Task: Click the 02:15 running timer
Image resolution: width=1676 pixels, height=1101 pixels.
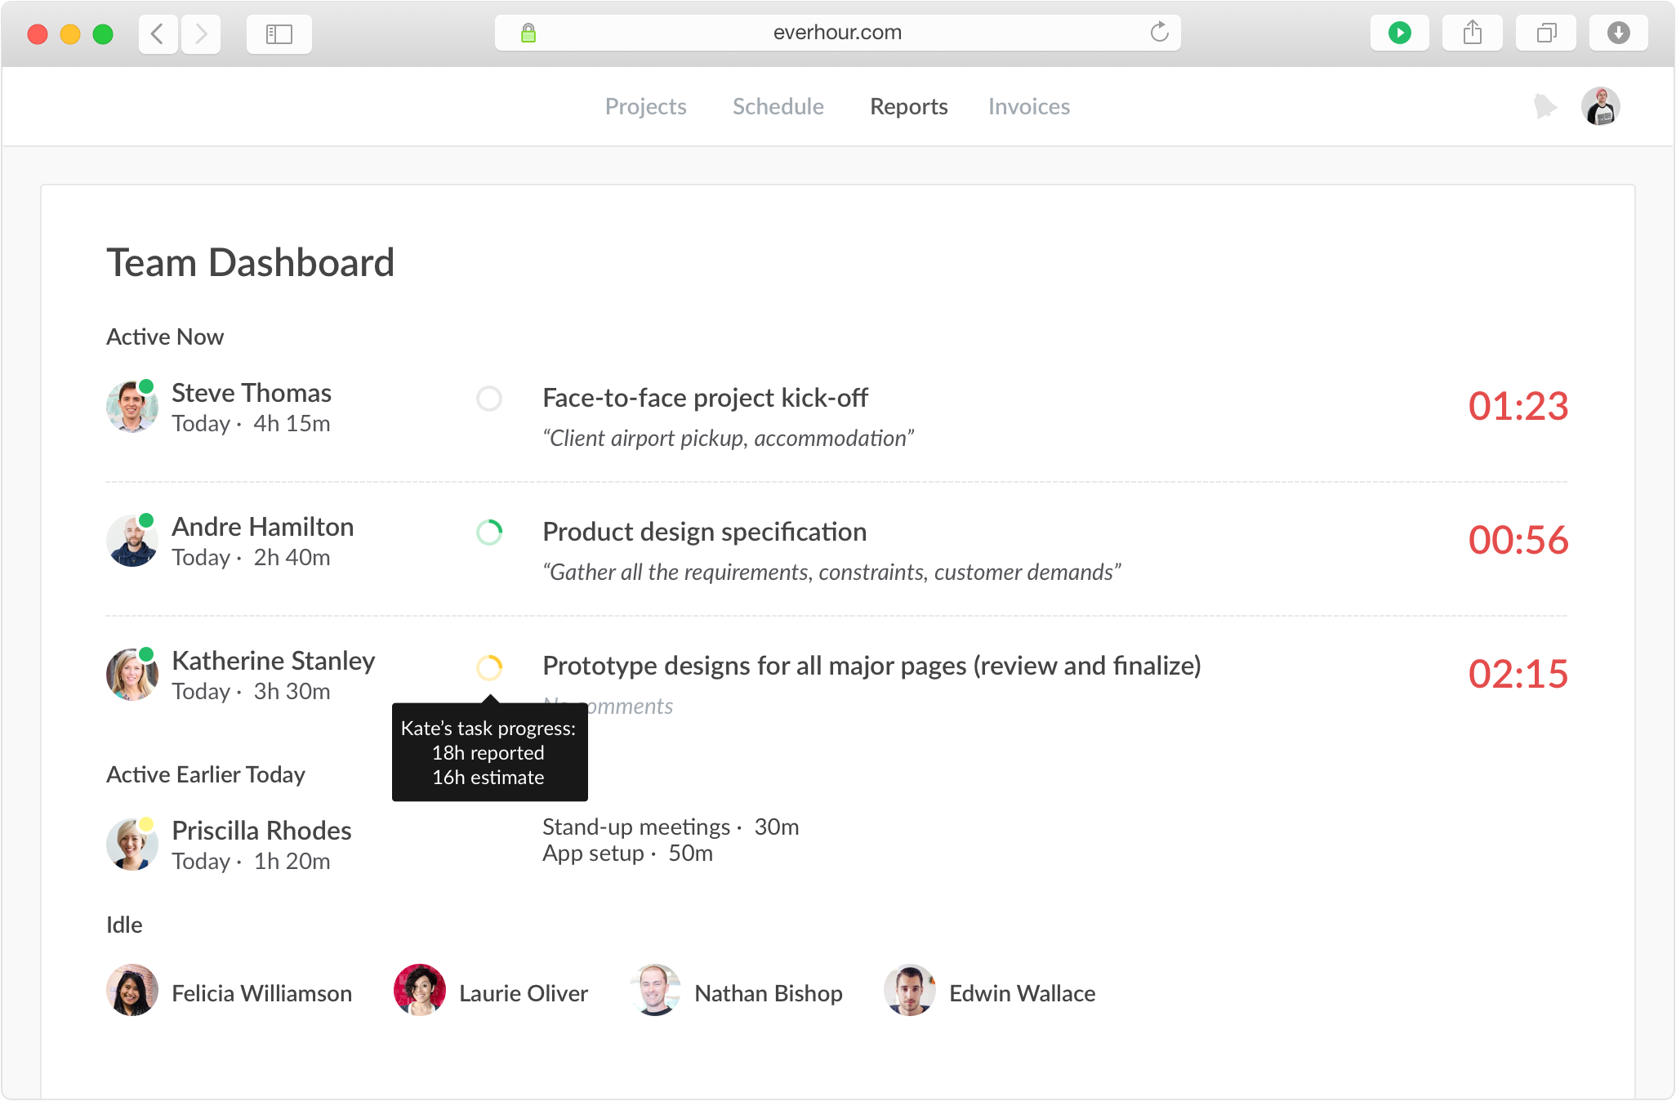Action: point(1518,674)
